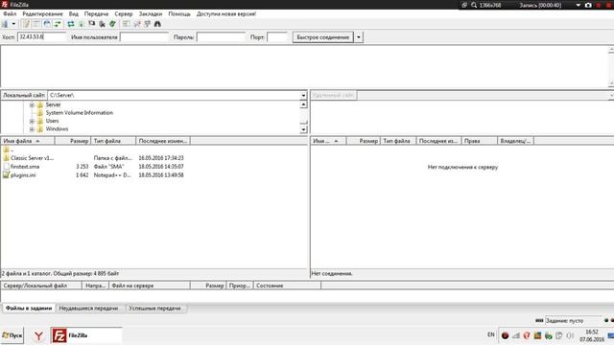Toggle remote directory tree icon
The width and height of the screenshot is (614, 345).
[47, 24]
